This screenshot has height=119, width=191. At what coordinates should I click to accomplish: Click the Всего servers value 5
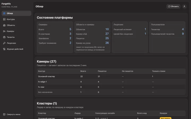click(x=70, y=29)
